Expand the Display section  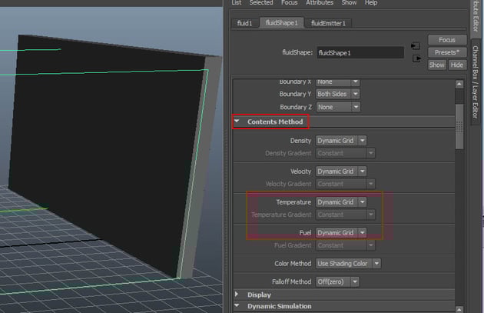237,295
